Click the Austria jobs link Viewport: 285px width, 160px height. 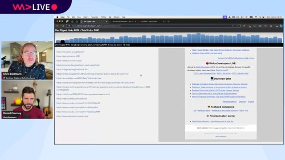251,102
